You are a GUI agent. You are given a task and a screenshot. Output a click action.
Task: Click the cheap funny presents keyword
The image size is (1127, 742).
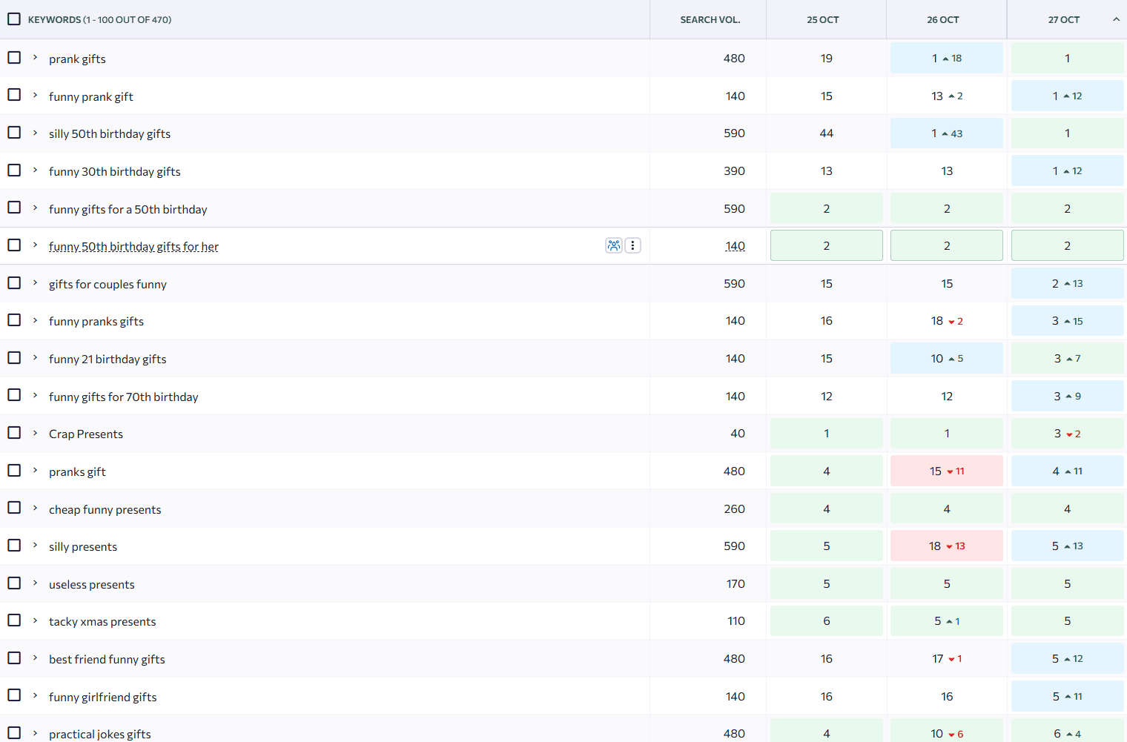click(105, 510)
